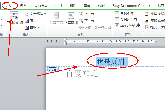Viewport: 165px width, 110px height.
Task: Uncheck 显示文档文字 checkbox
Action: (x=117, y=25)
